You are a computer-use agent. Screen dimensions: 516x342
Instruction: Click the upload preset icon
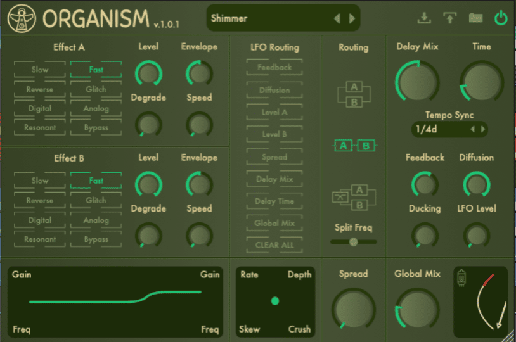coord(450,18)
